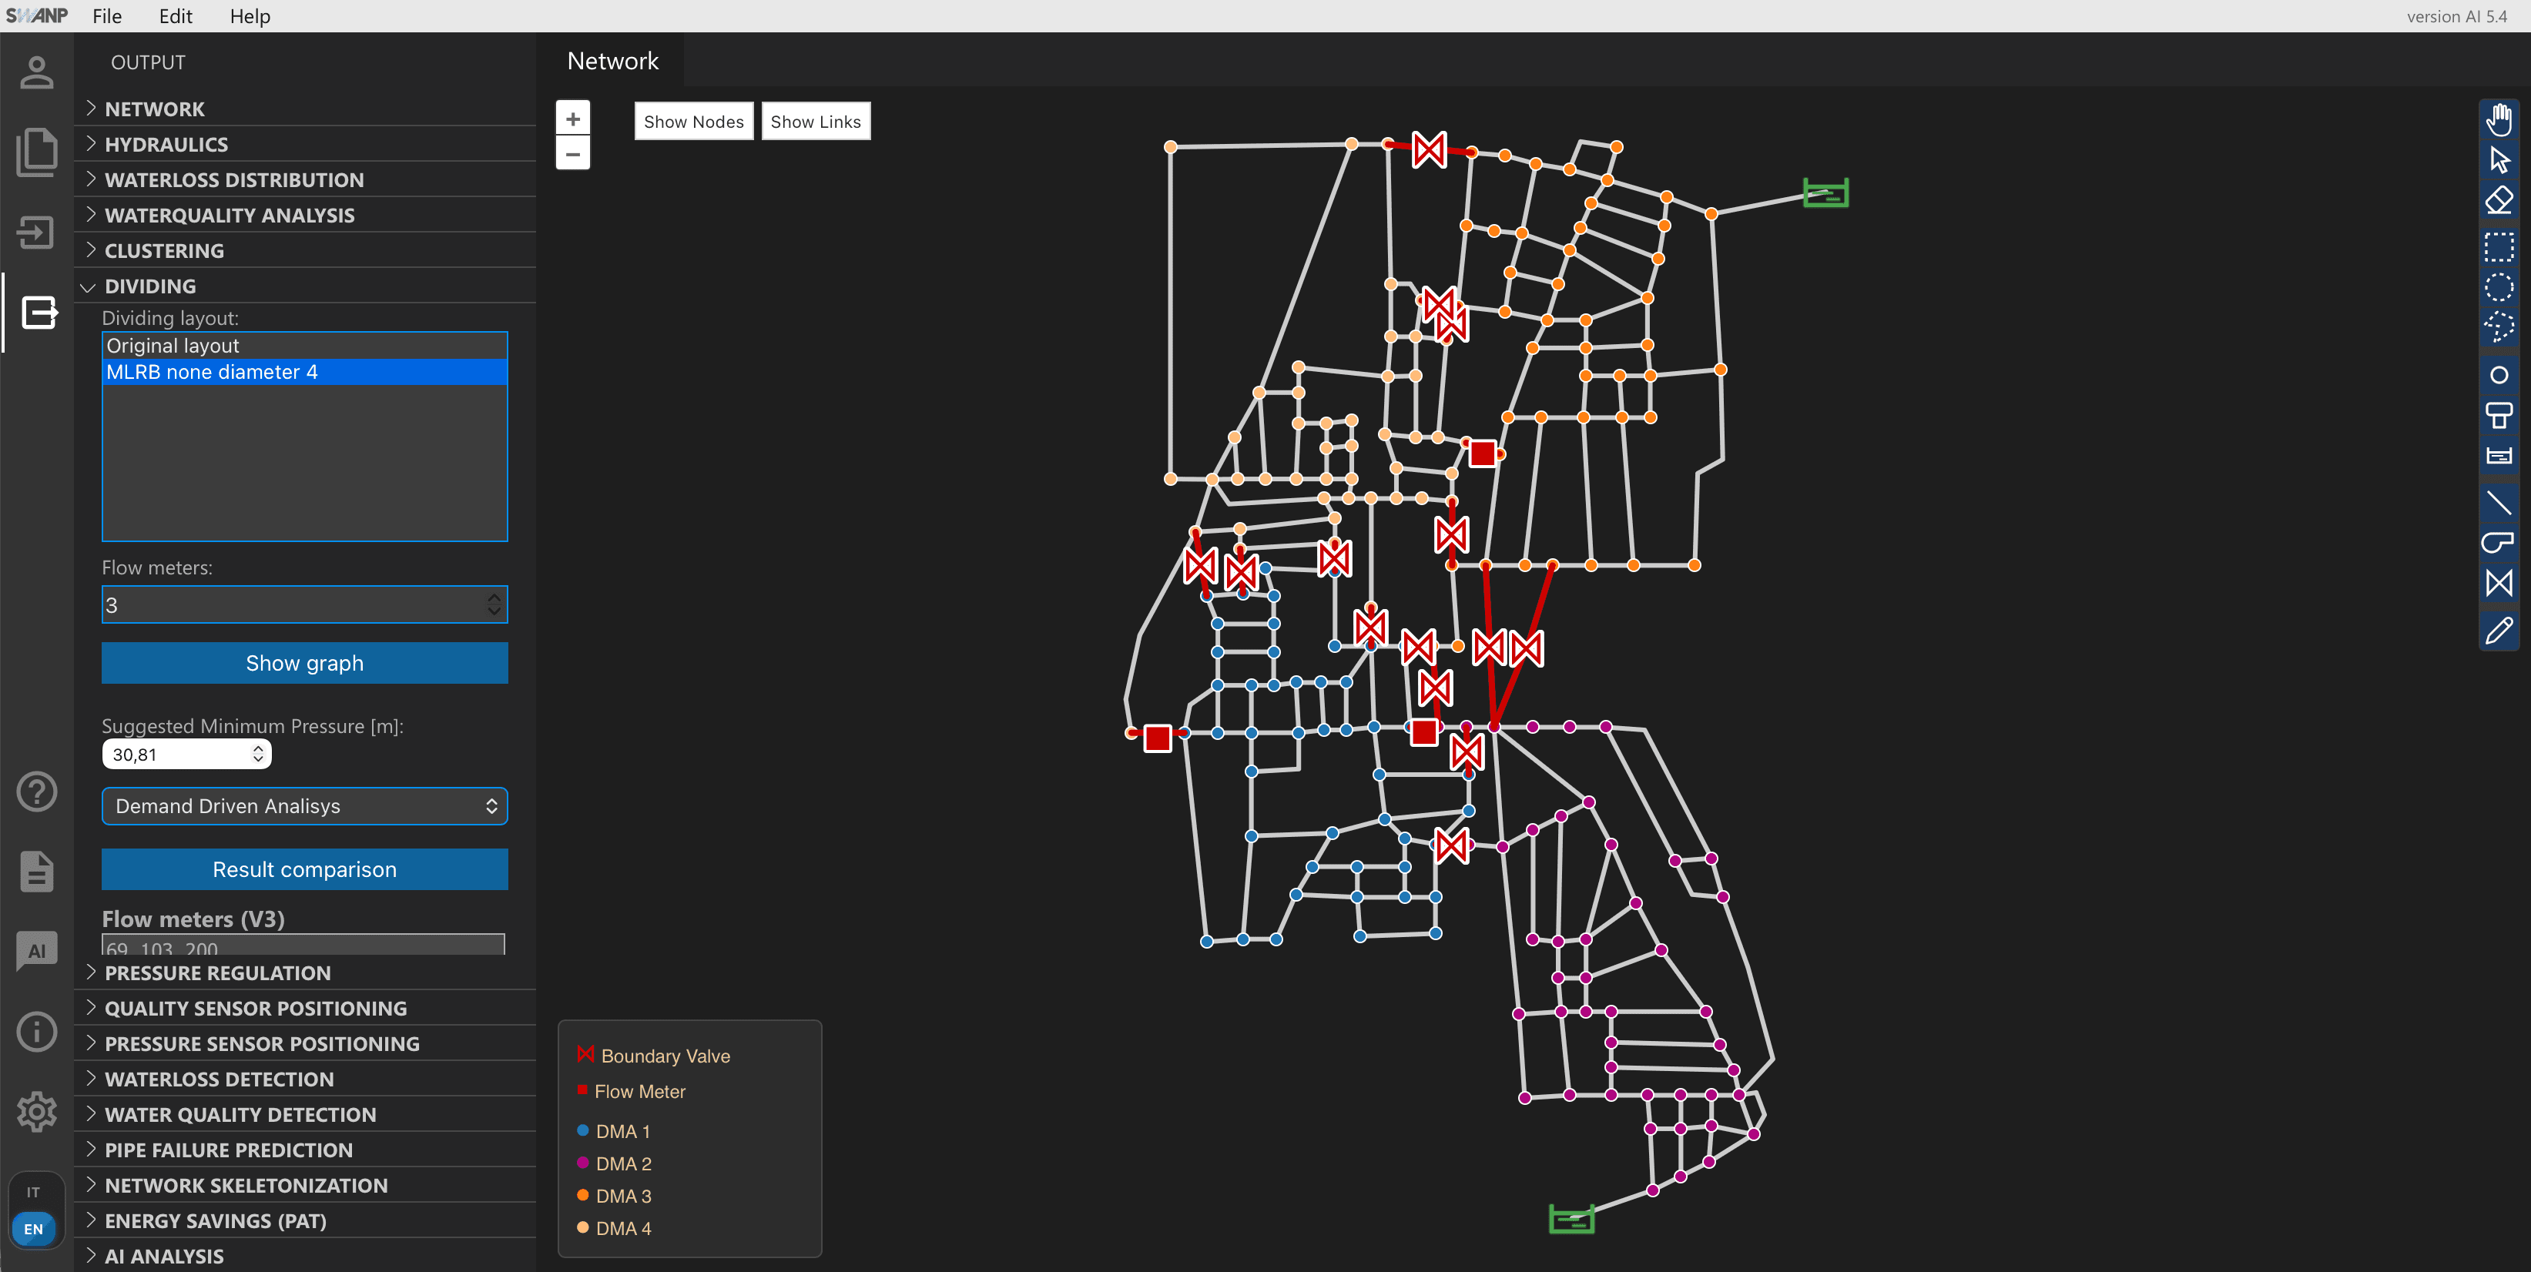Collapse the DIVIDING section
The height and width of the screenshot is (1272, 2531).
coord(304,286)
